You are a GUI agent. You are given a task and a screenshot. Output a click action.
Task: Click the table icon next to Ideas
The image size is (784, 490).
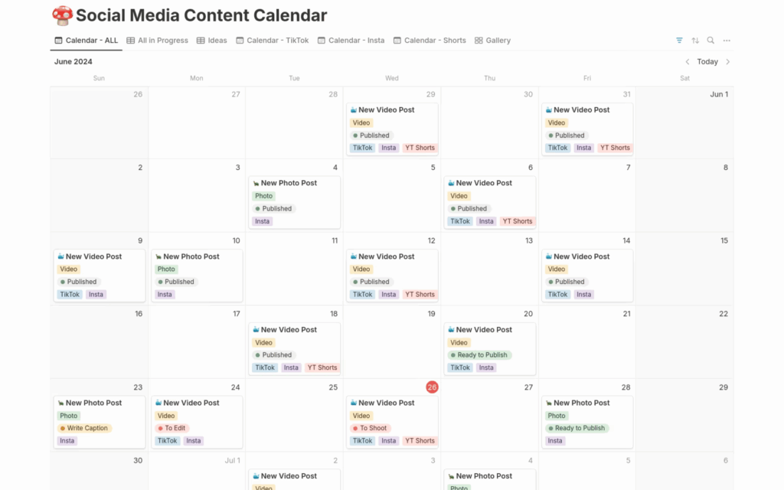[x=200, y=40]
